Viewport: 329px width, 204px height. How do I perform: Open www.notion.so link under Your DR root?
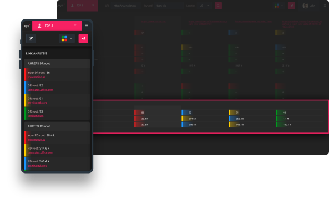coord(37,76)
